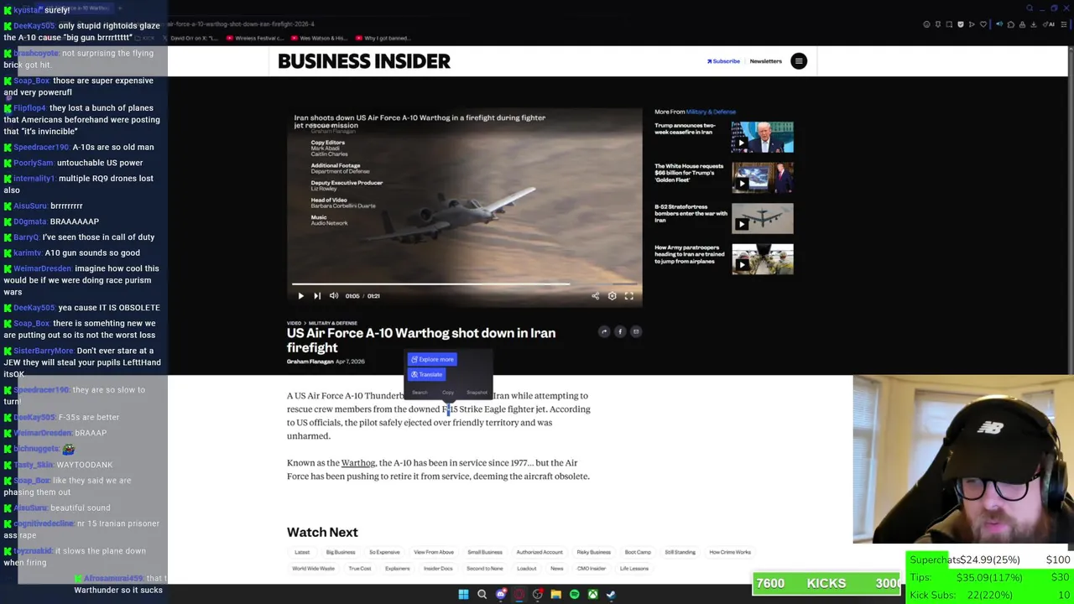This screenshot has height=604, width=1074.
Task: Select the Still Standing tag
Action: point(680,552)
